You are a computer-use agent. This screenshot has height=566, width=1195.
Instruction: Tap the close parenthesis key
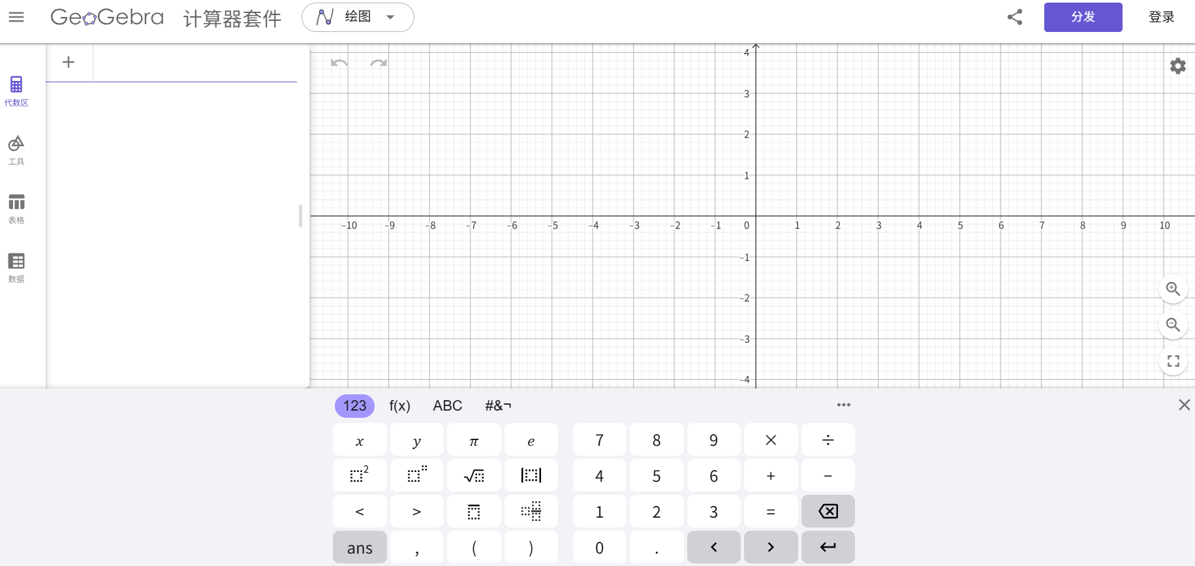pyautogui.click(x=531, y=547)
